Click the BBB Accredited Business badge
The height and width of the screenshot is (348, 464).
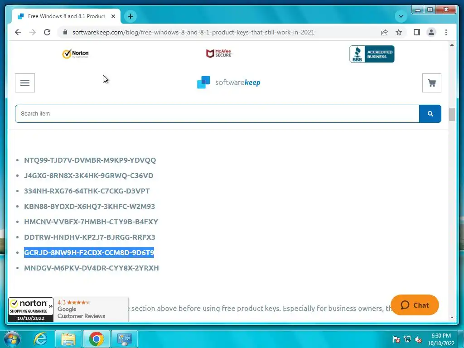click(372, 54)
